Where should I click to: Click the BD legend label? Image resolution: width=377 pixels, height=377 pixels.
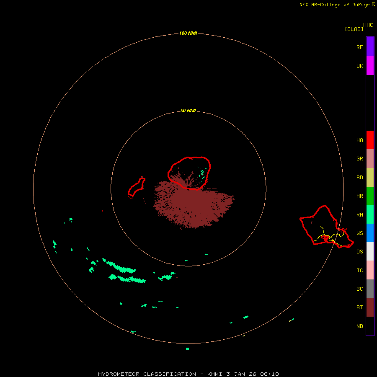pyautogui.click(x=360, y=178)
